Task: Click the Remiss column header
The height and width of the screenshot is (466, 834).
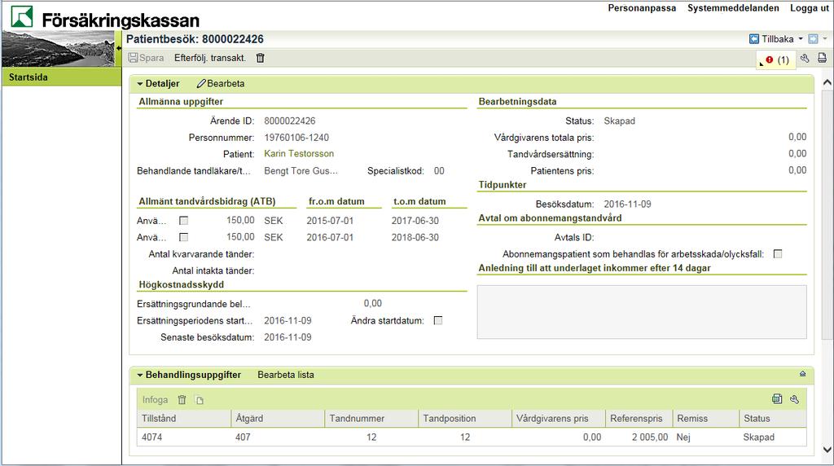Action: coord(706,418)
